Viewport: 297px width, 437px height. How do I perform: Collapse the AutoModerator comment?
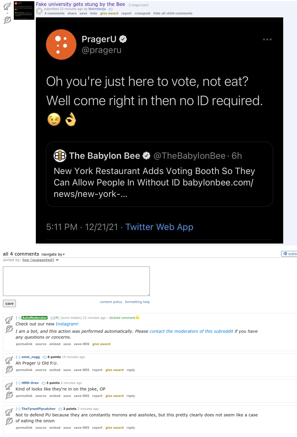[x=18, y=318]
